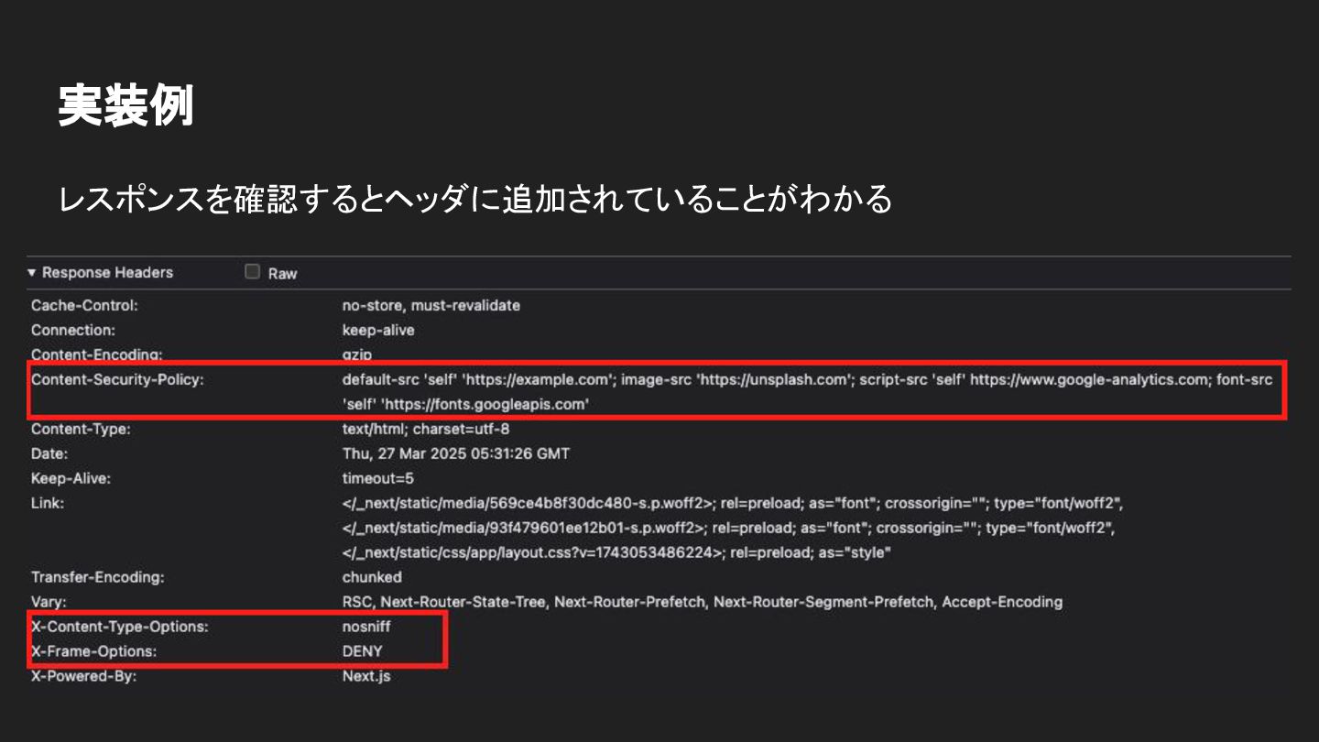The width and height of the screenshot is (1319, 742).
Task: Select the X-Powered-By header name
Action: coord(83,676)
